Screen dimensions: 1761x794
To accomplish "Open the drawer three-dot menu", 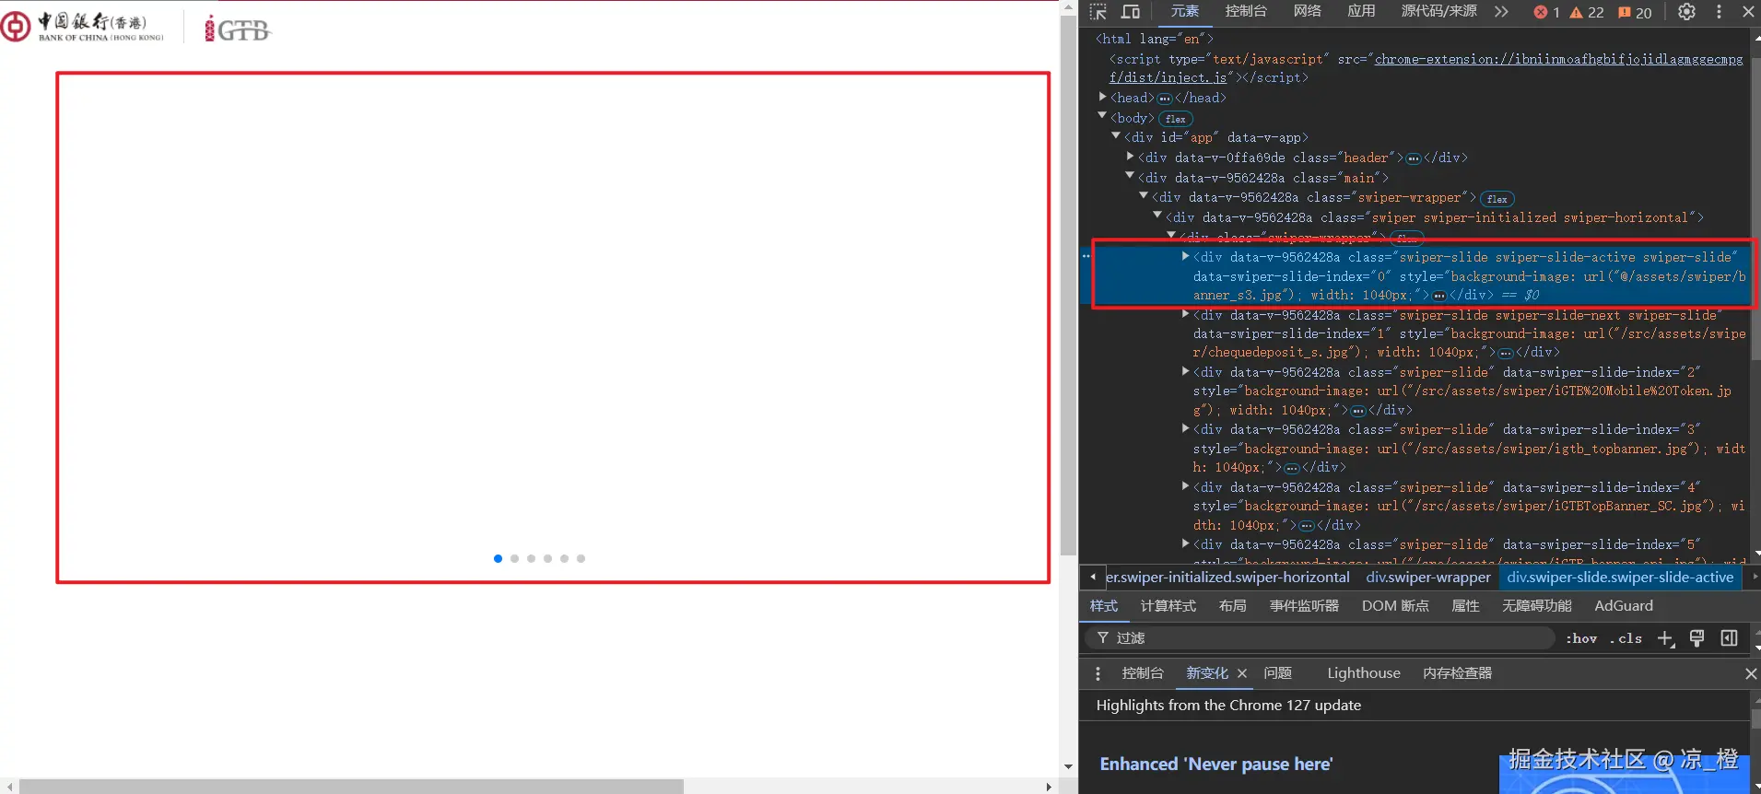I will click(x=1098, y=674).
